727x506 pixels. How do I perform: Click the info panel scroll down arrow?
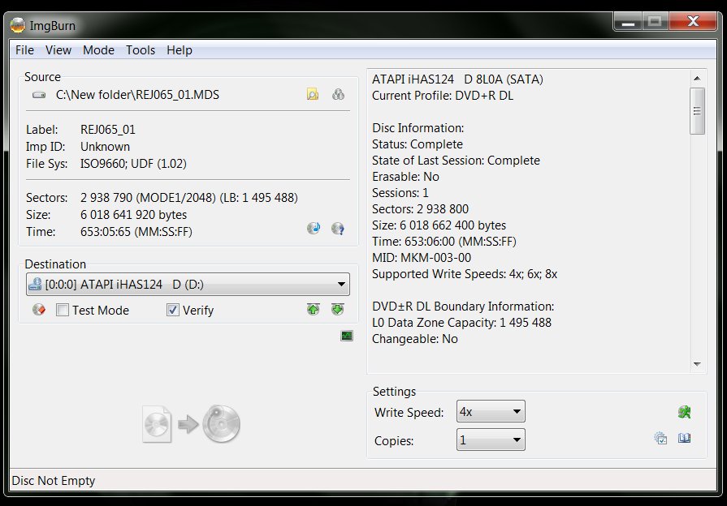coord(697,364)
